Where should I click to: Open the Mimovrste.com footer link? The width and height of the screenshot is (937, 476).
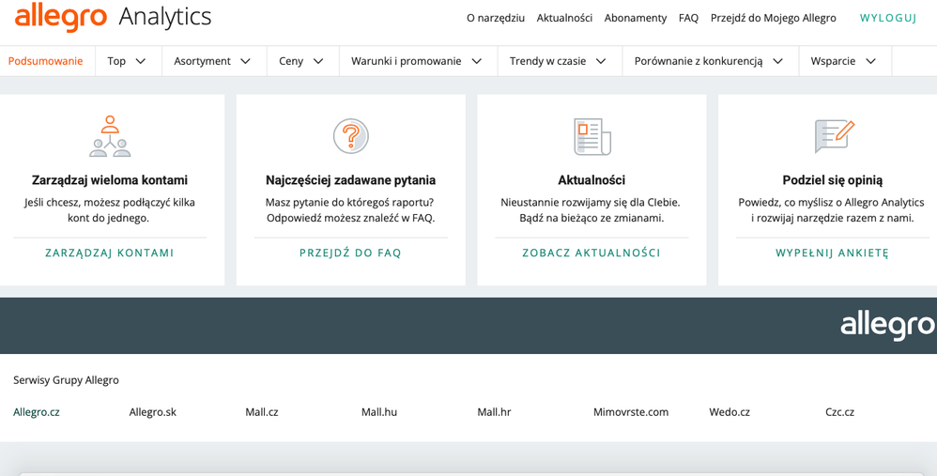point(631,412)
